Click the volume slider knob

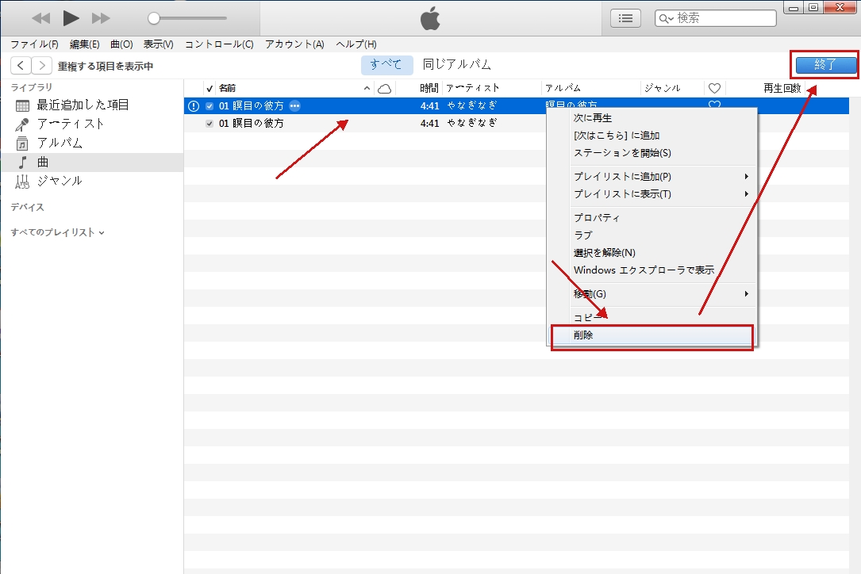click(x=154, y=18)
